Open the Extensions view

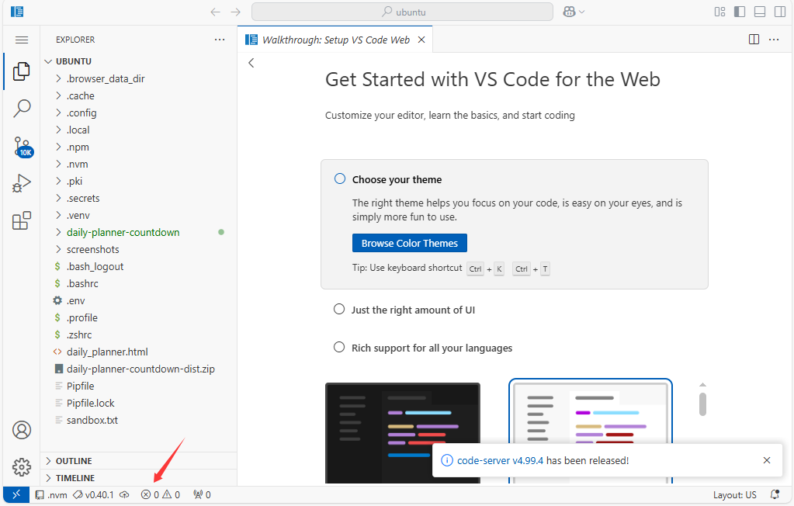click(22, 221)
